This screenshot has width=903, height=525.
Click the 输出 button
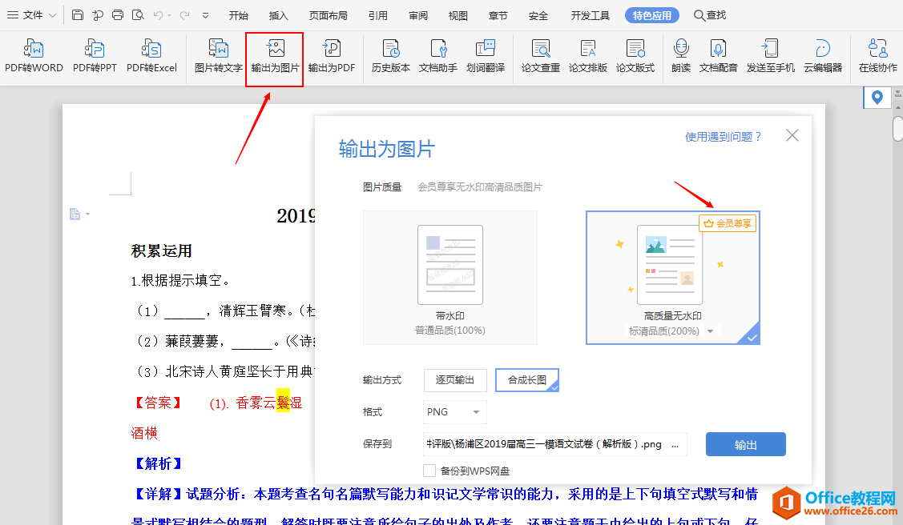click(x=746, y=444)
